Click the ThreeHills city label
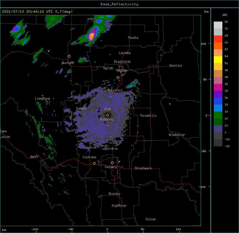 148,116
